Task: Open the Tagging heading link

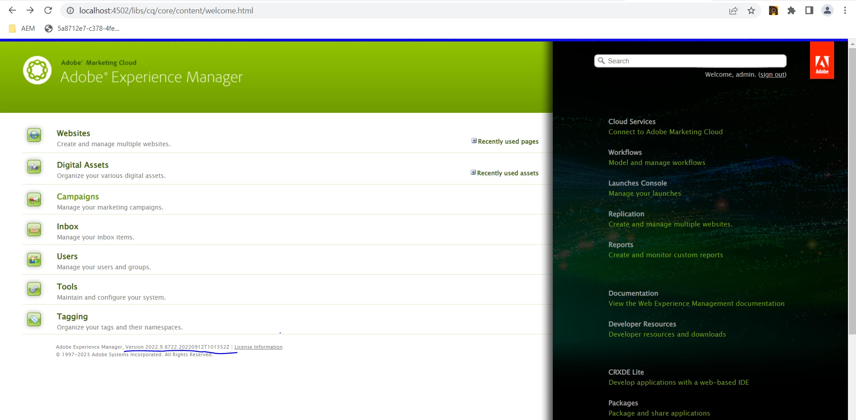Action: [72, 317]
